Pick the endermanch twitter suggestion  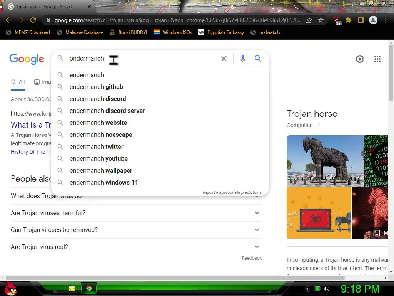[160, 147]
